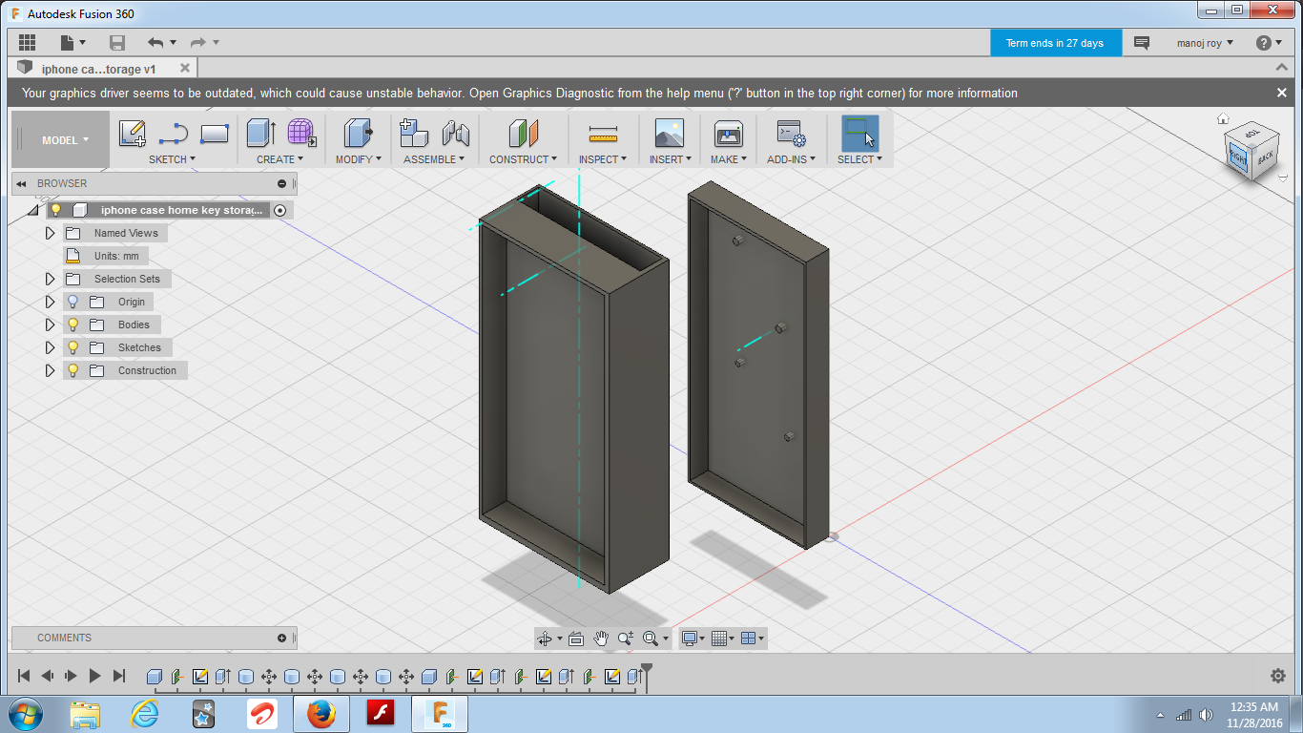Open the 3D Print icon under Make

[728, 134]
